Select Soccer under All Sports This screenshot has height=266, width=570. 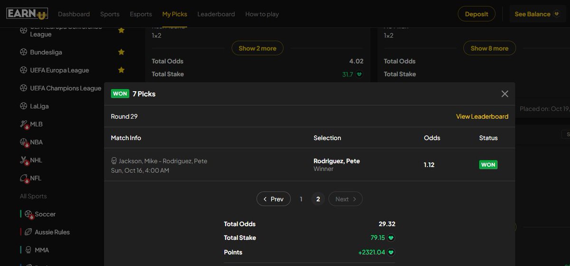[x=45, y=214]
